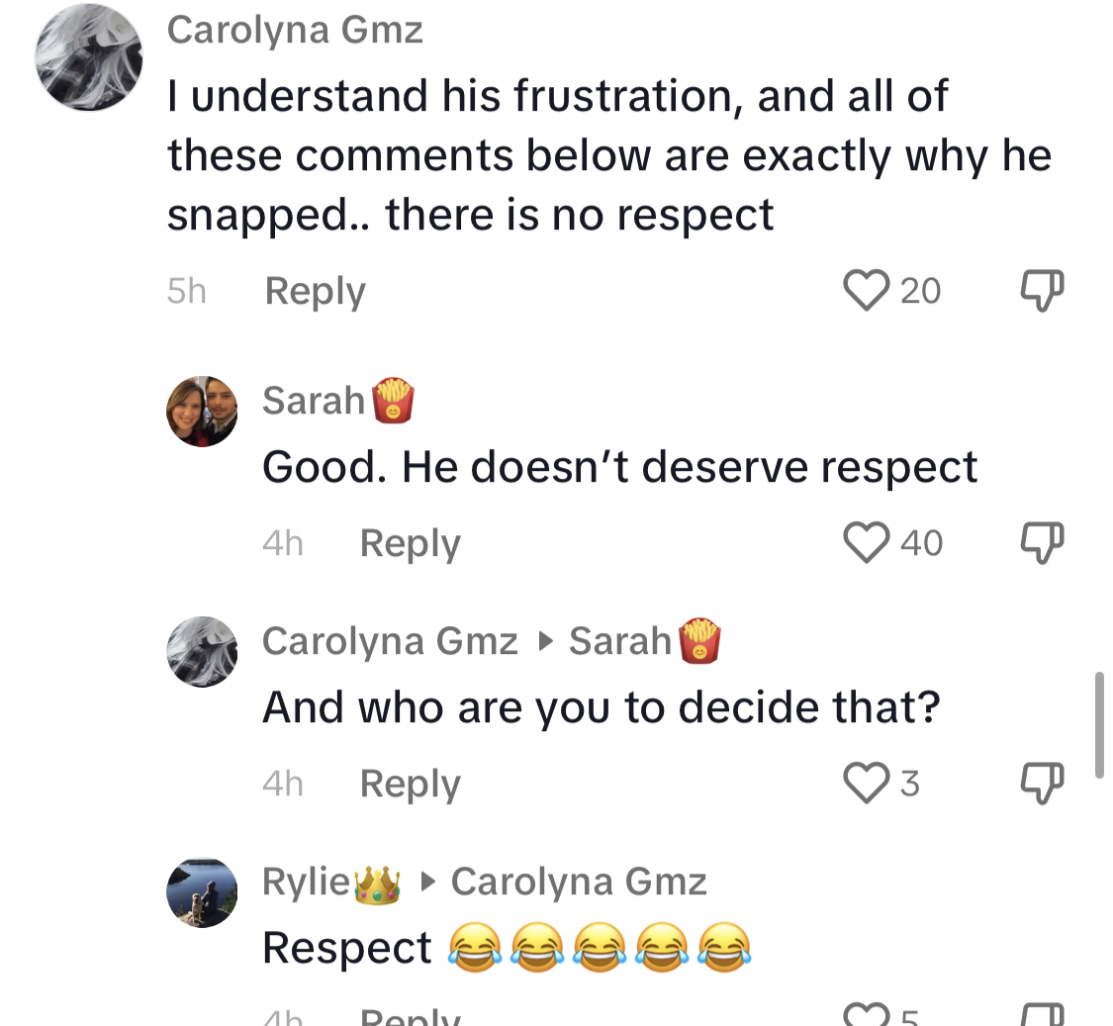This screenshot has height=1026, width=1113.
Task: Open Rylie's username with crown emoji
Action: pyautogui.click(x=331, y=883)
